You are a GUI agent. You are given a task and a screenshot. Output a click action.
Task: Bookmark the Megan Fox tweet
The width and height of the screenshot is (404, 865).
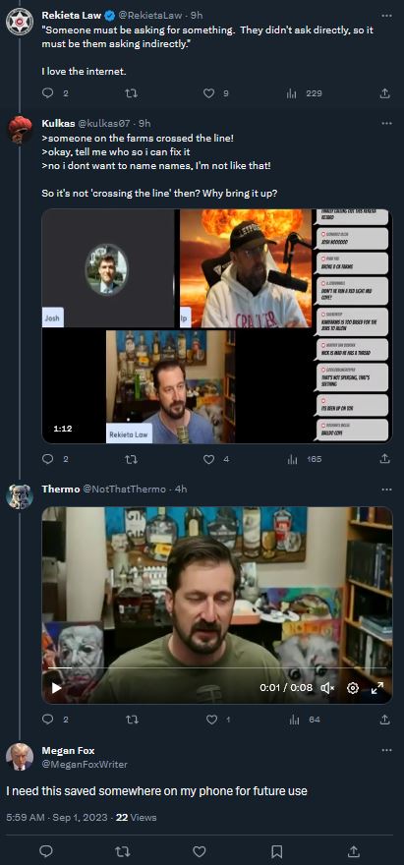tap(277, 851)
